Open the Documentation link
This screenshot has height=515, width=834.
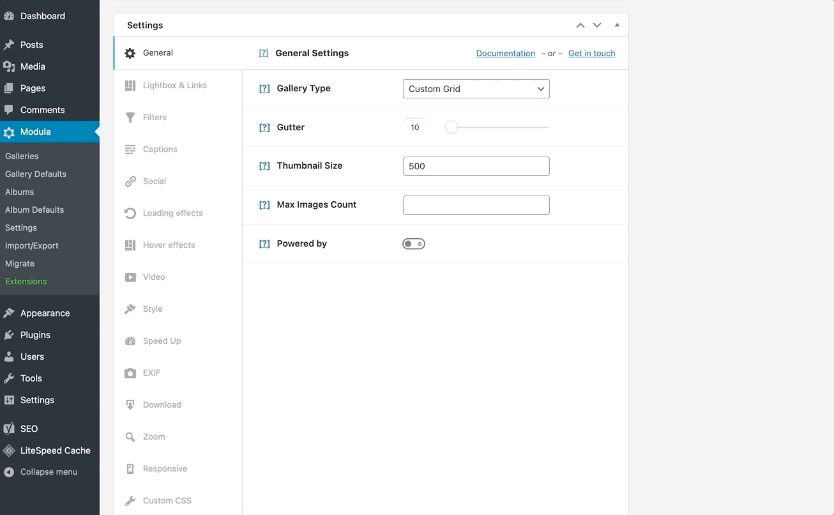(x=505, y=53)
